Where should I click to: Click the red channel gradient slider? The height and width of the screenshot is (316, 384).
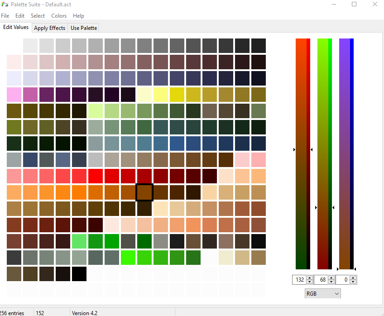coord(303,154)
